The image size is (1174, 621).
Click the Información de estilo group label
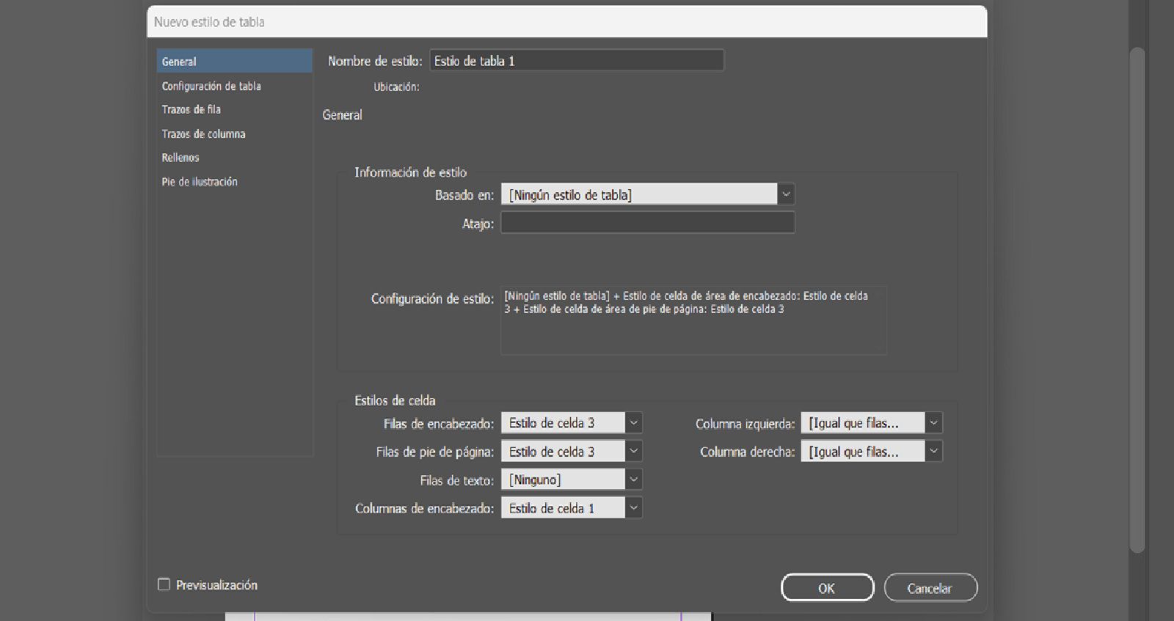[410, 172]
